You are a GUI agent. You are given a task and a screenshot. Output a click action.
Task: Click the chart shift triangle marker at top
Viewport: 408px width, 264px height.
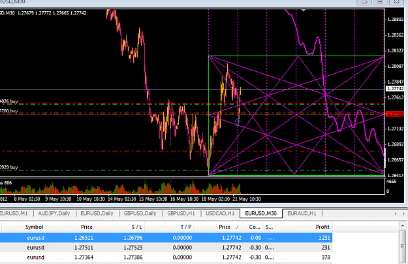tap(303, 10)
